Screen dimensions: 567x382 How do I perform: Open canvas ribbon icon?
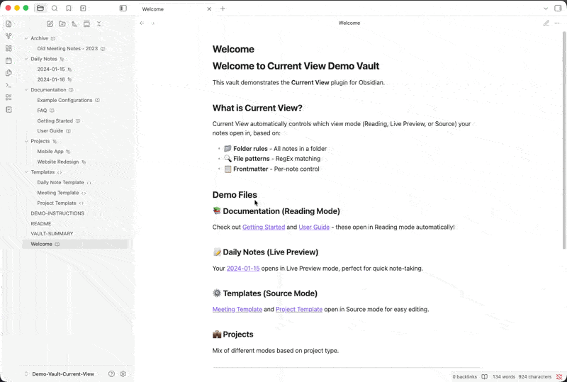(9, 48)
